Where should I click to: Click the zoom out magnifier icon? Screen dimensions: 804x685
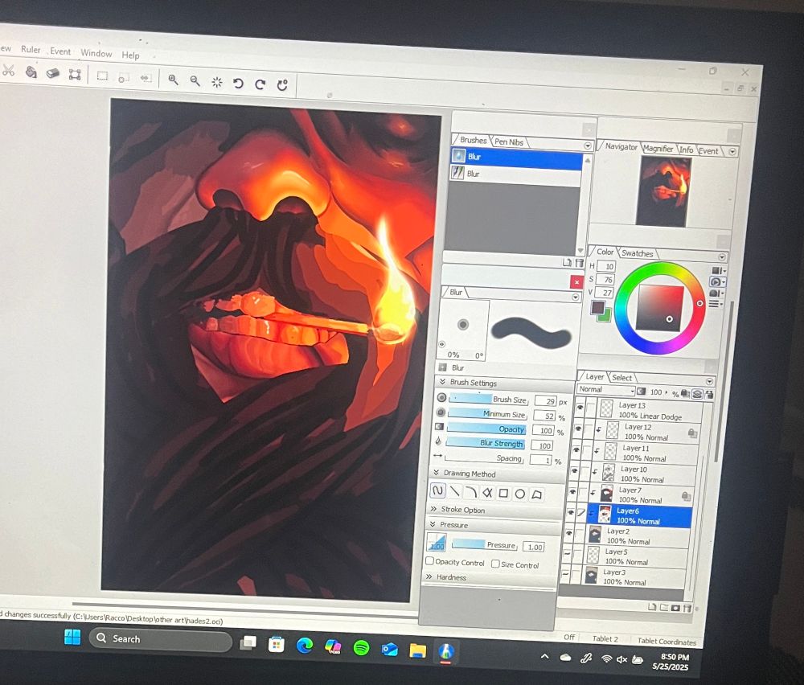(195, 80)
